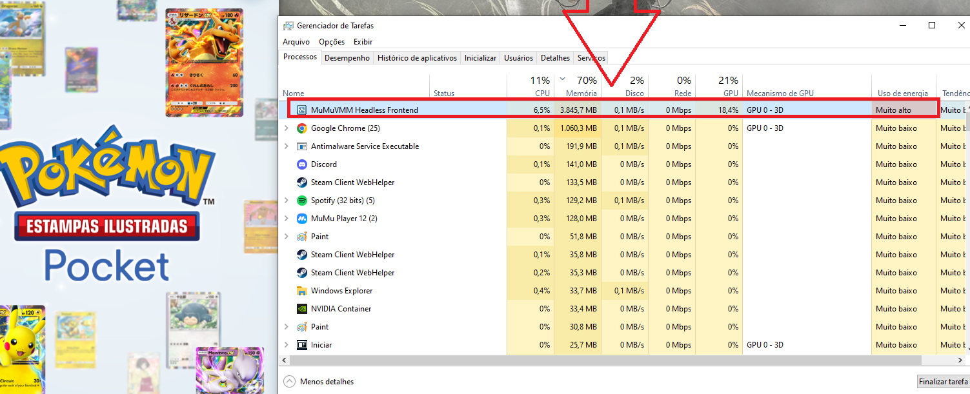This screenshot has height=394, width=970.
Task: Expand the Google Chrome (25) process group
Action: coord(286,128)
